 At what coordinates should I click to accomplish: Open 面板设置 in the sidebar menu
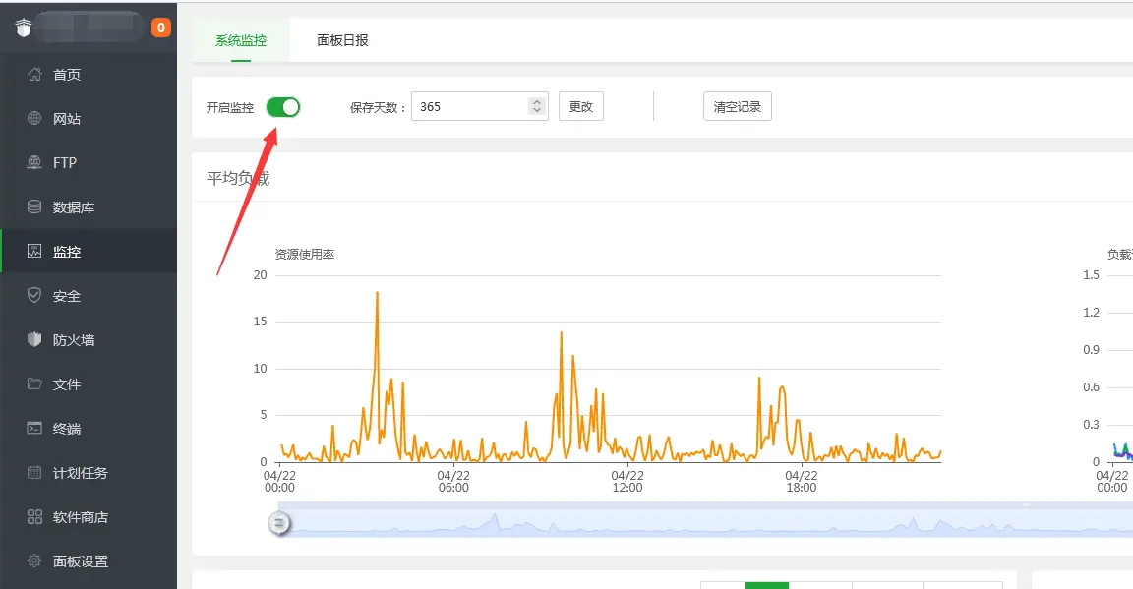(89, 560)
